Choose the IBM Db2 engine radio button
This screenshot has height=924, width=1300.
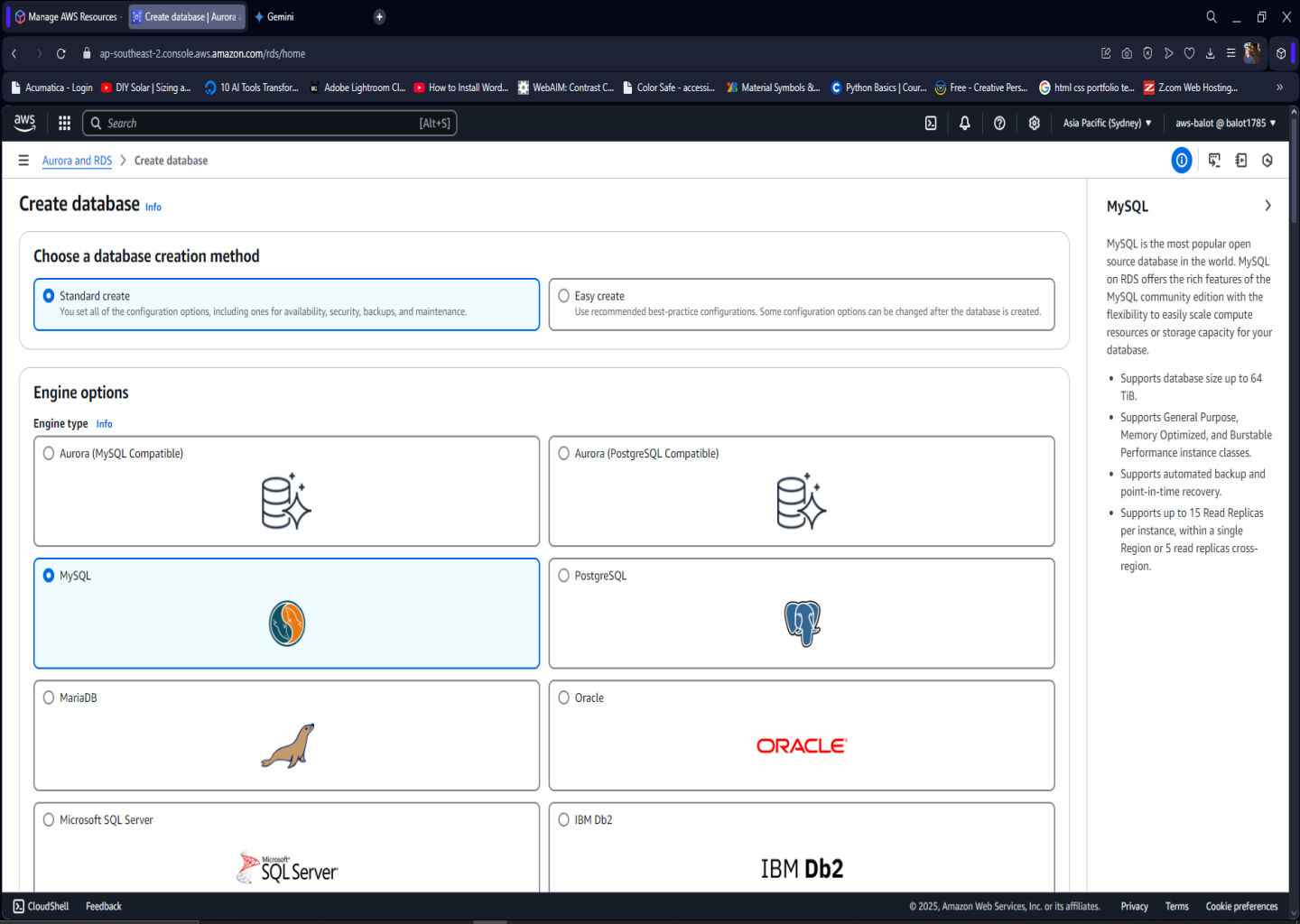click(x=564, y=820)
